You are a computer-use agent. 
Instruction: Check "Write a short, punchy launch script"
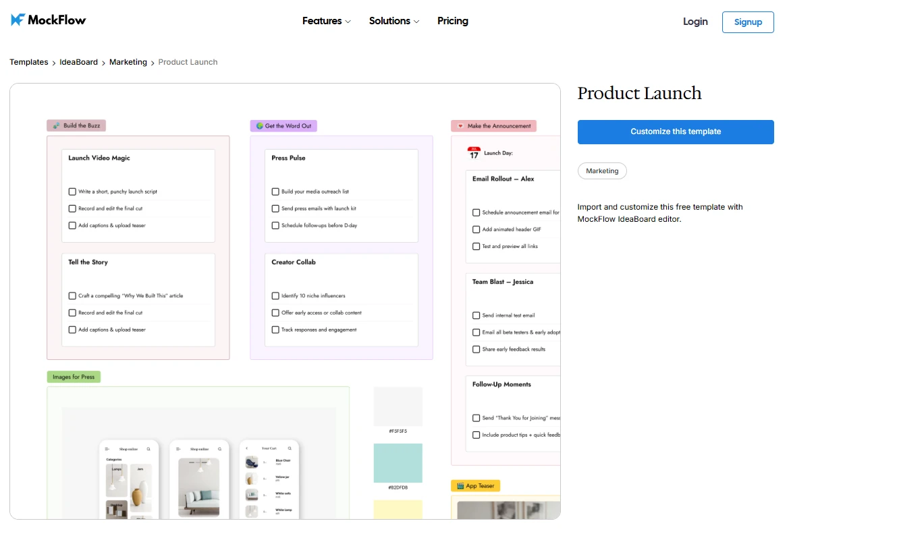click(x=72, y=191)
